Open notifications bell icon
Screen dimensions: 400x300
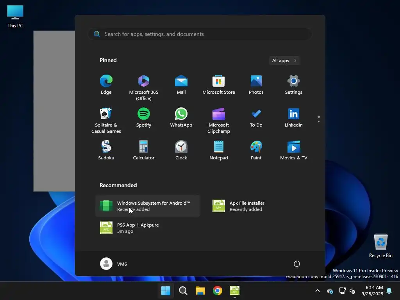point(389,291)
